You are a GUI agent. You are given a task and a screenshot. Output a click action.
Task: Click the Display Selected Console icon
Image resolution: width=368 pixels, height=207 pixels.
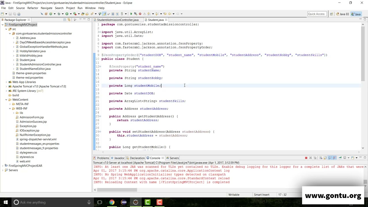pyautogui.click(x=345, y=158)
